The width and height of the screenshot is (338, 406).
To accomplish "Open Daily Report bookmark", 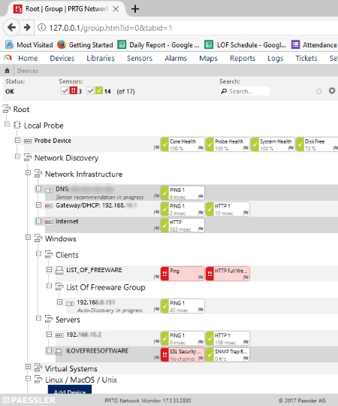I will 158,45.
